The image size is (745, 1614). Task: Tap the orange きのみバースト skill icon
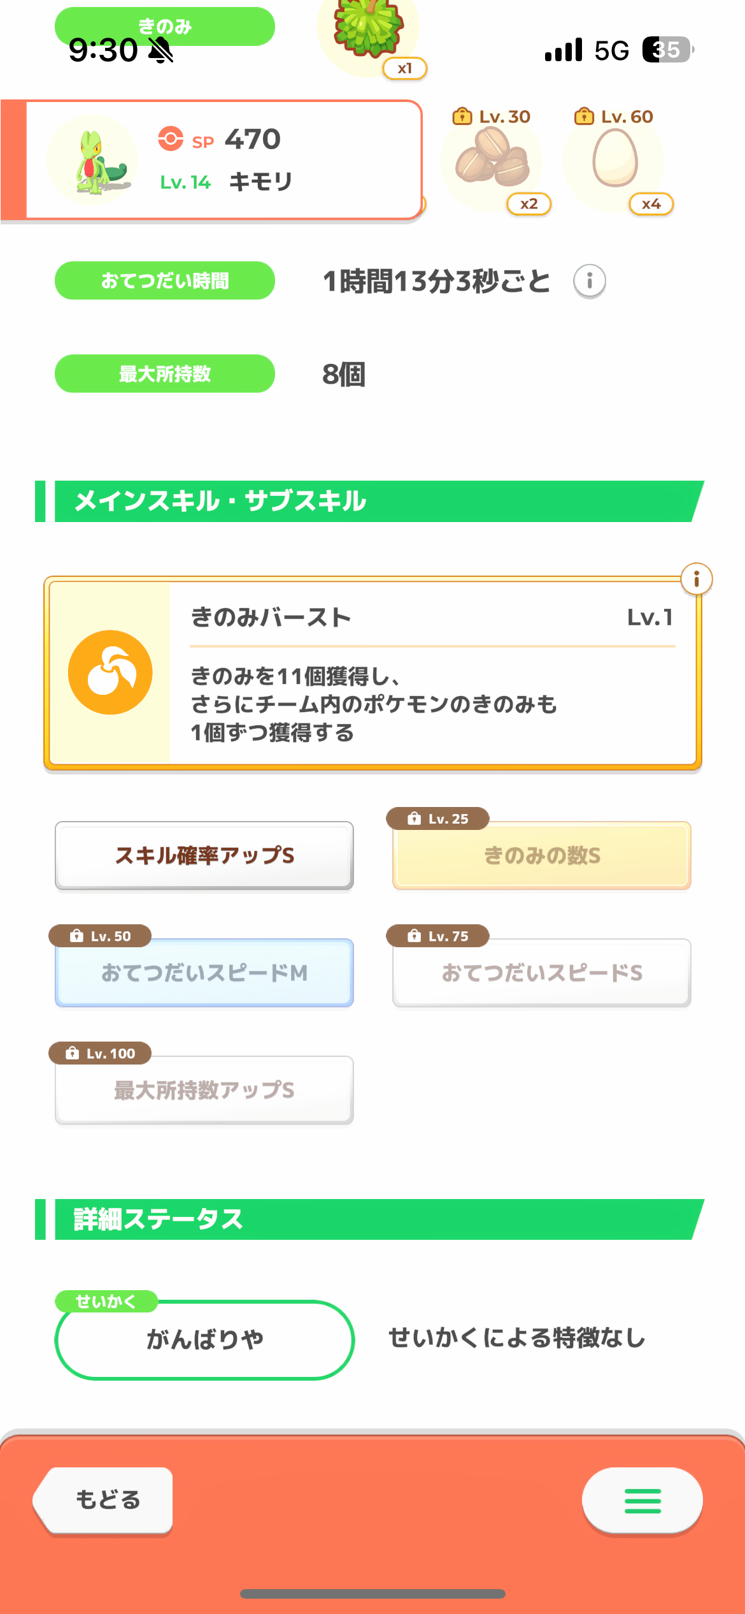tap(110, 672)
